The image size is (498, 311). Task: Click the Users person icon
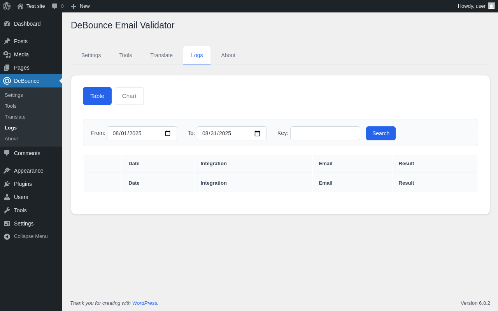click(x=7, y=197)
